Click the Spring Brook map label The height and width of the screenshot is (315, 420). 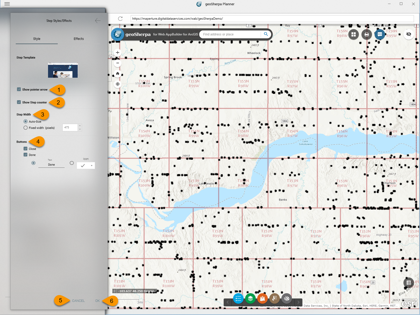tap(173, 77)
